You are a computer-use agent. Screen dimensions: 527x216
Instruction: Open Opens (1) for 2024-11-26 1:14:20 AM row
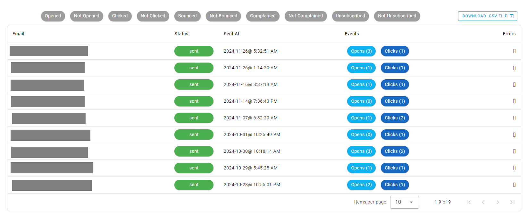pyautogui.click(x=361, y=68)
